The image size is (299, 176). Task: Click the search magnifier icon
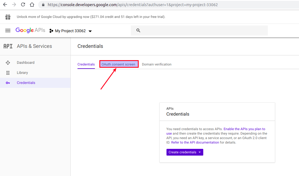click(x=138, y=30)
